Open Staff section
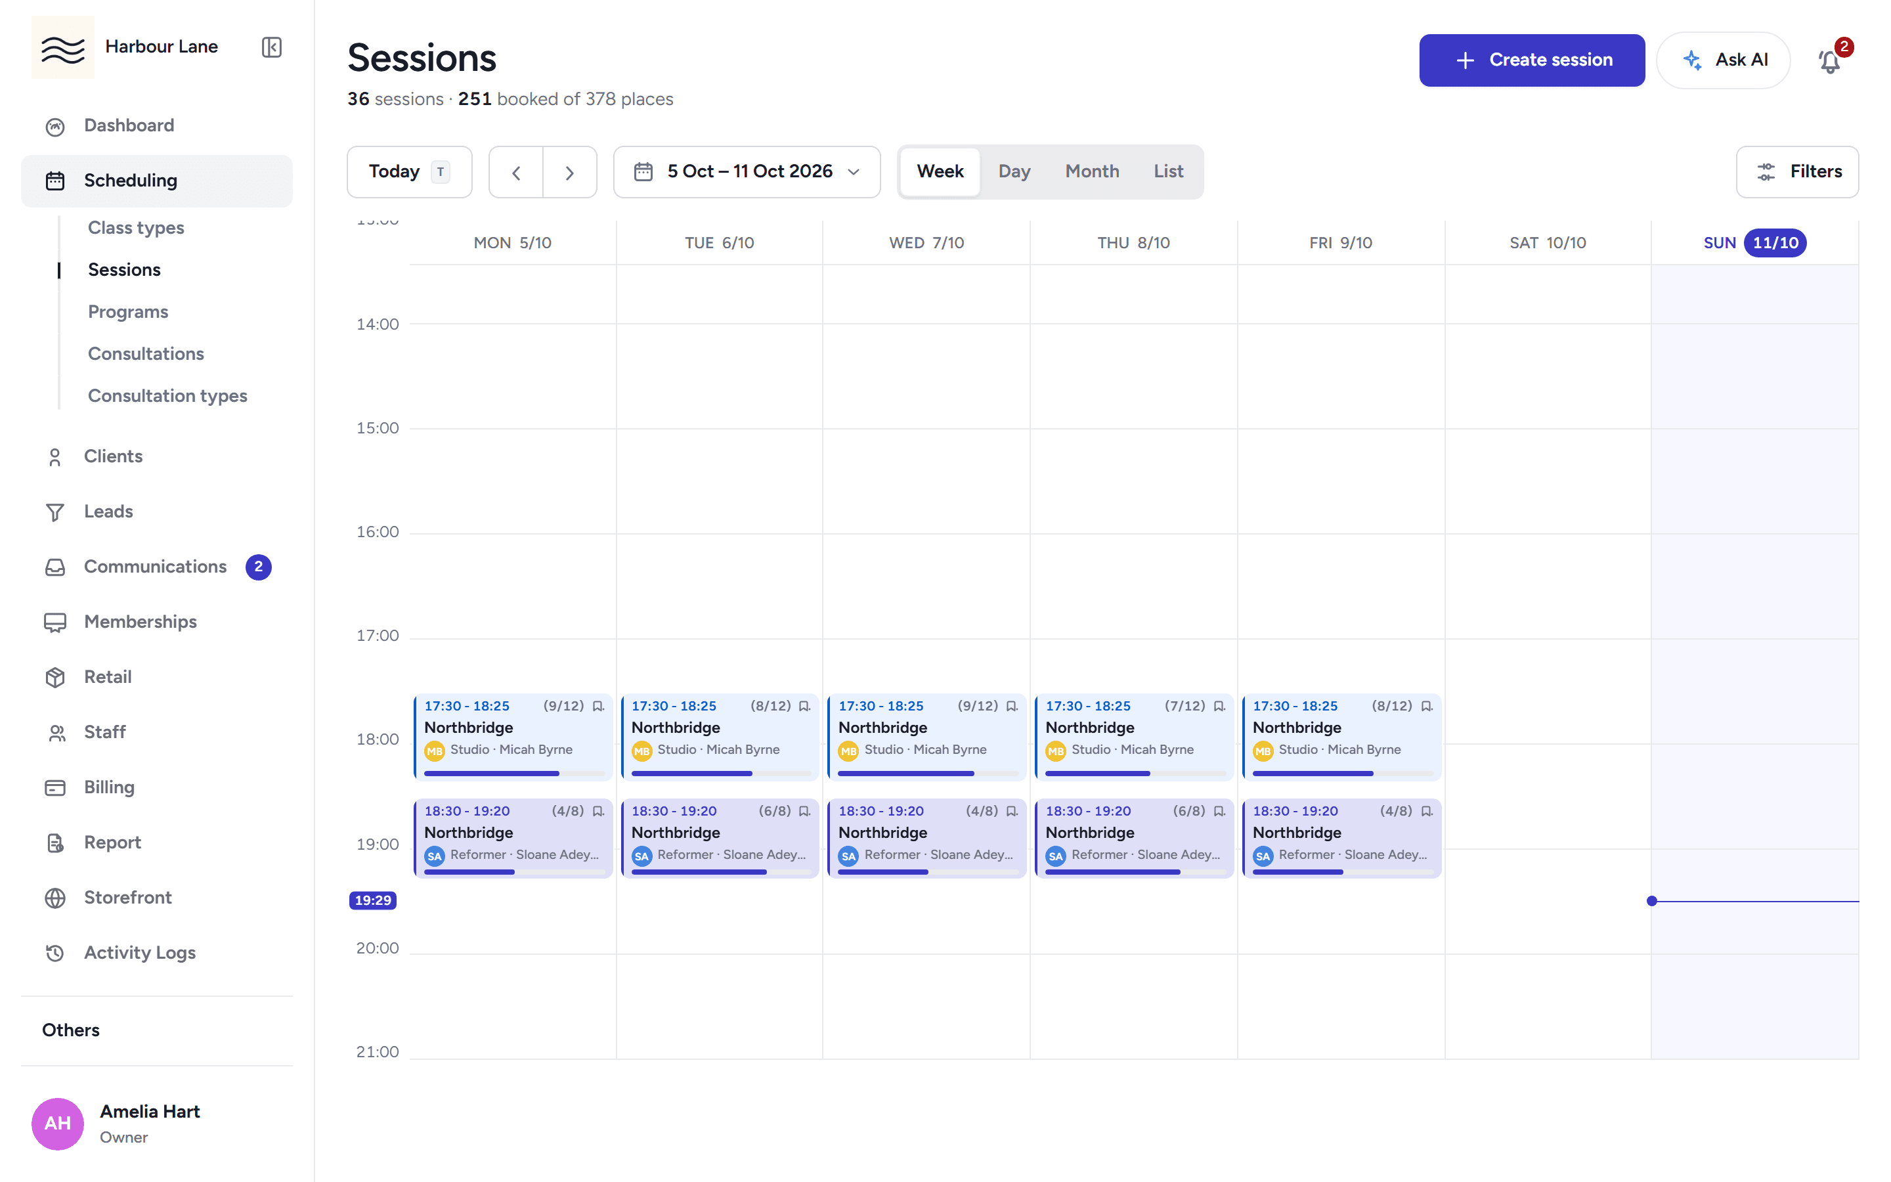Image resolution: width=1891 pixels, height=1182 pixels. 156,732
